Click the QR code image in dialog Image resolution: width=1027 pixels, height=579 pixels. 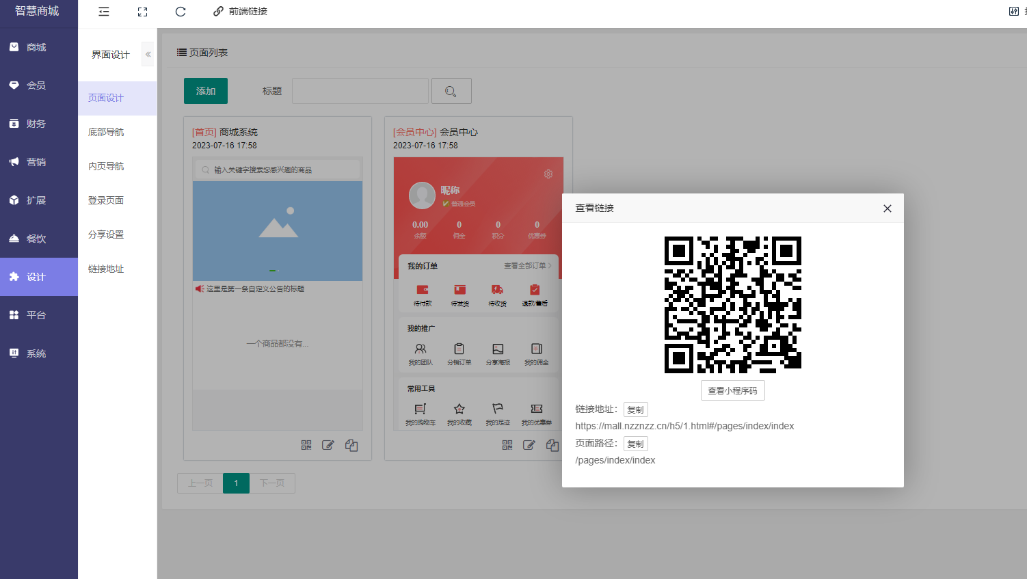click(x=733, y=305)
